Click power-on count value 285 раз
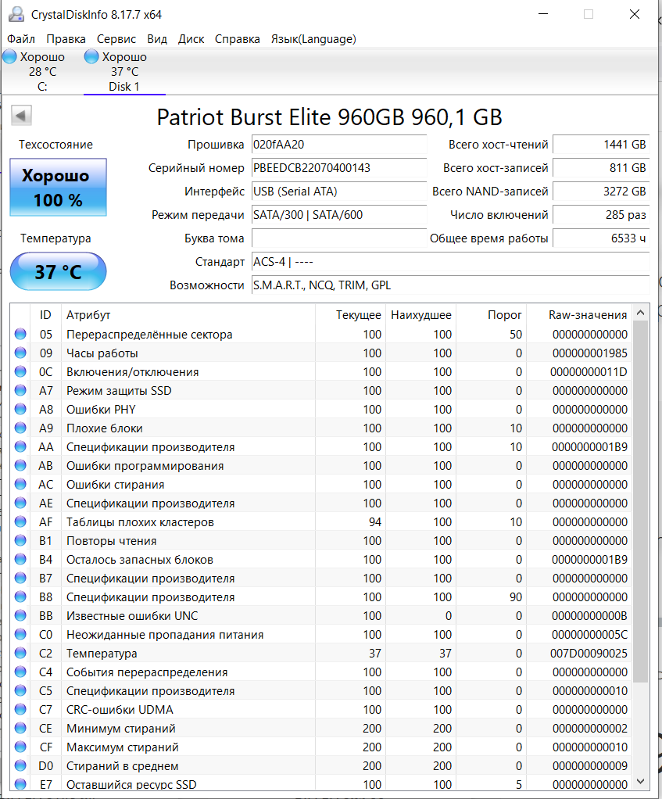 click(x=601, y=215)
